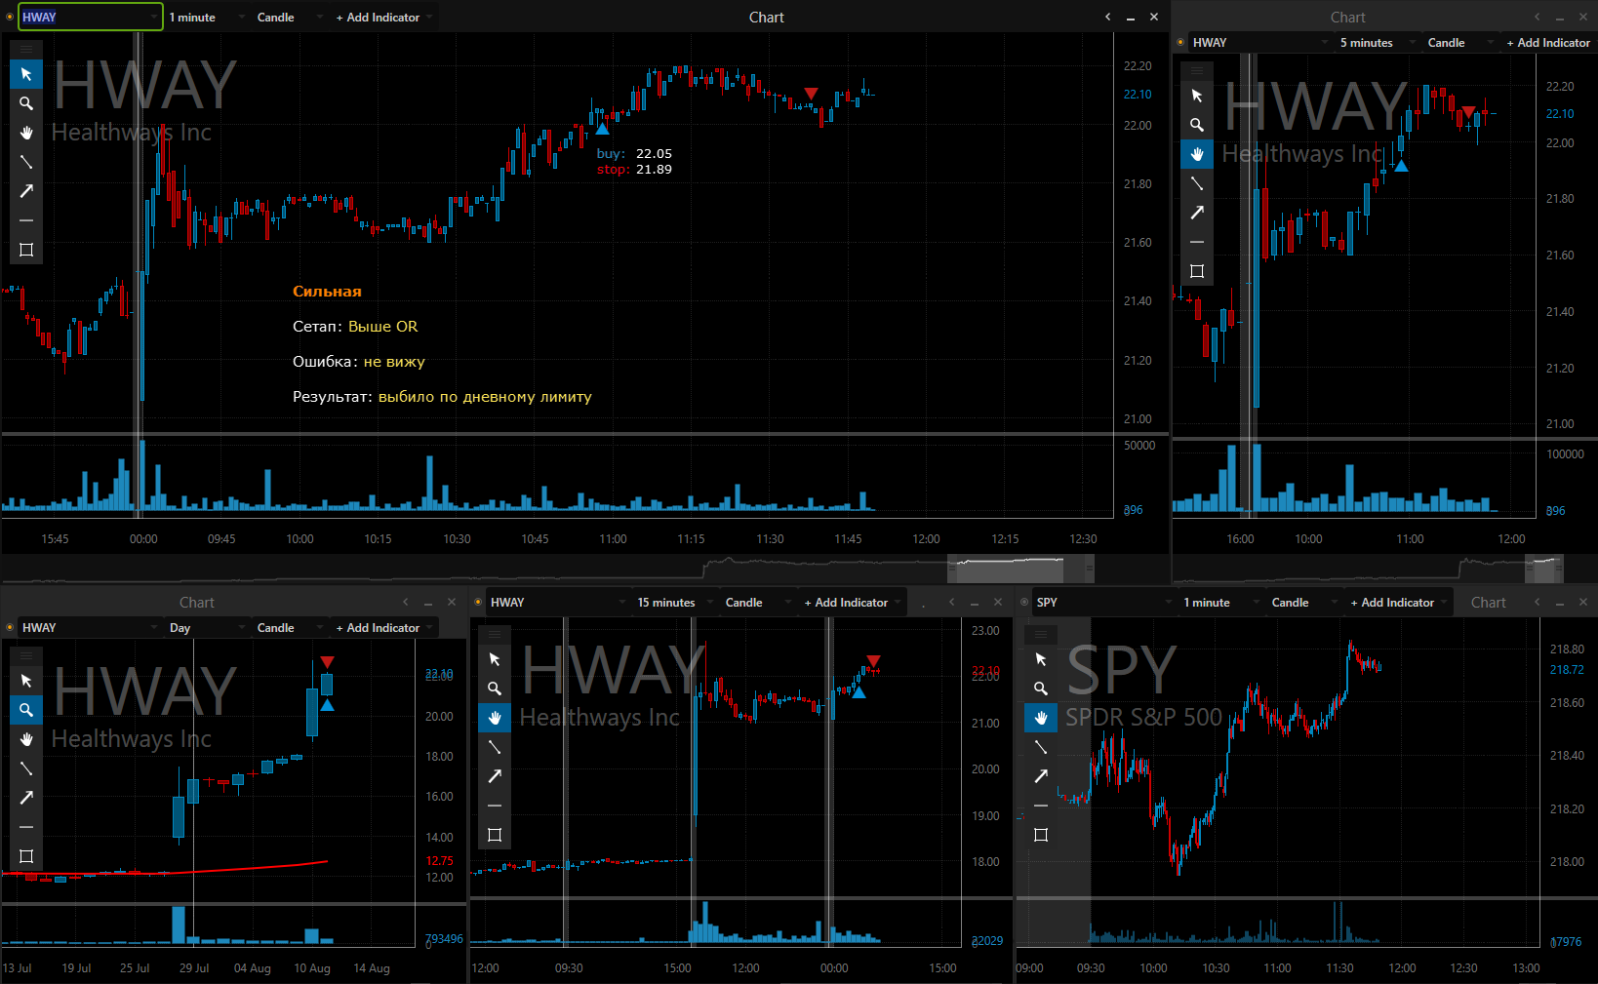Open the Candle style dropdown in the main HWAY chart
Image resolution: width=1598 pixels, height=984 pixels.
(290, 17)
